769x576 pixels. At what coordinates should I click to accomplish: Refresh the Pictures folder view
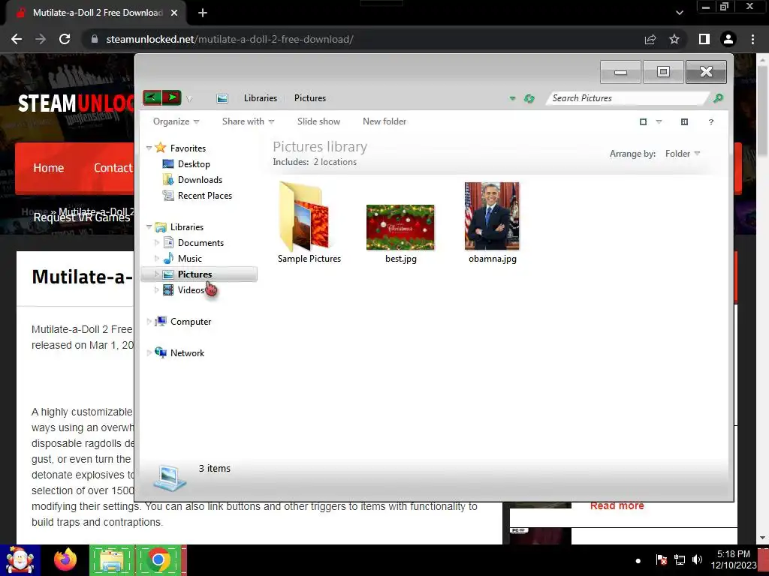tap(529, 98)
